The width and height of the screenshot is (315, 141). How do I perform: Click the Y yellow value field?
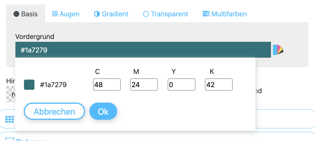(x=182, y=85)
